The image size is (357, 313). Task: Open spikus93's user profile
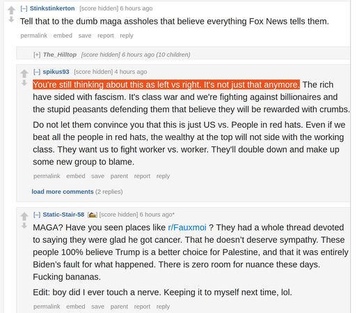click(x=56, y=72)
